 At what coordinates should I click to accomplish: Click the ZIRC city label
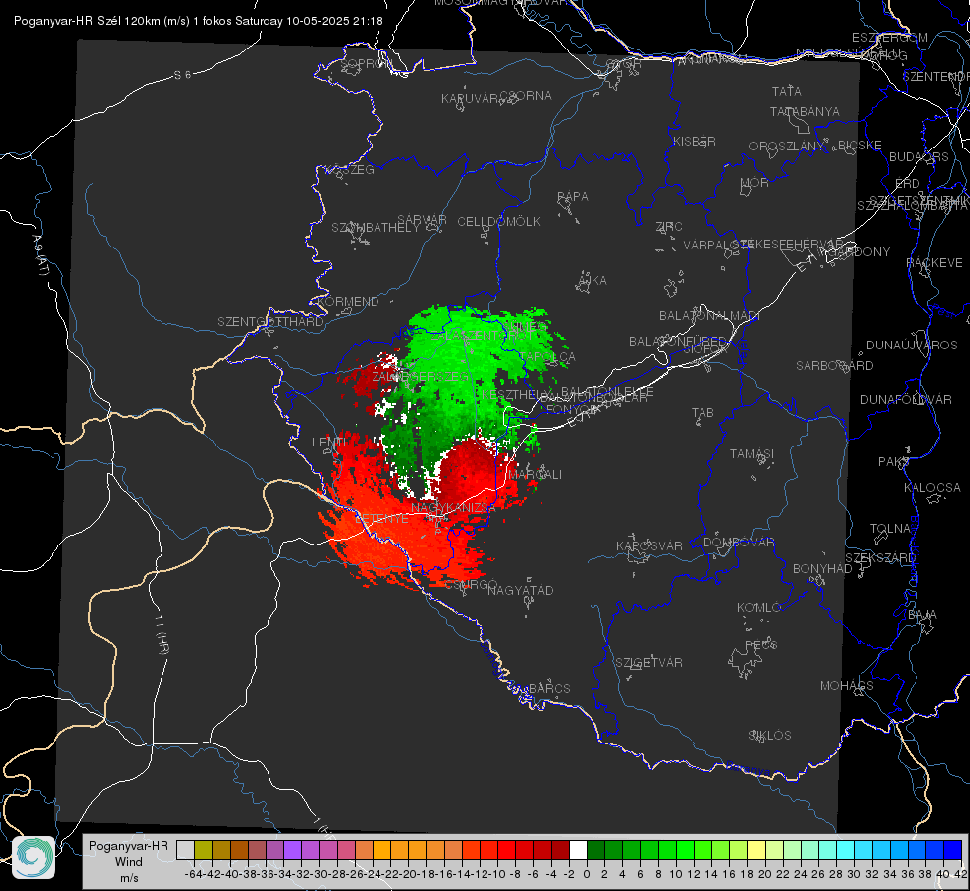click(x=669, y=227)
